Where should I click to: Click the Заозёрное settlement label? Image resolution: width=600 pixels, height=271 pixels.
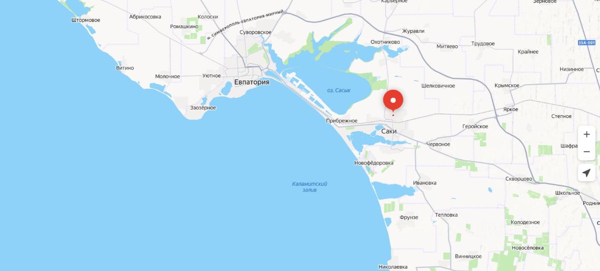(x=203, y=108)
